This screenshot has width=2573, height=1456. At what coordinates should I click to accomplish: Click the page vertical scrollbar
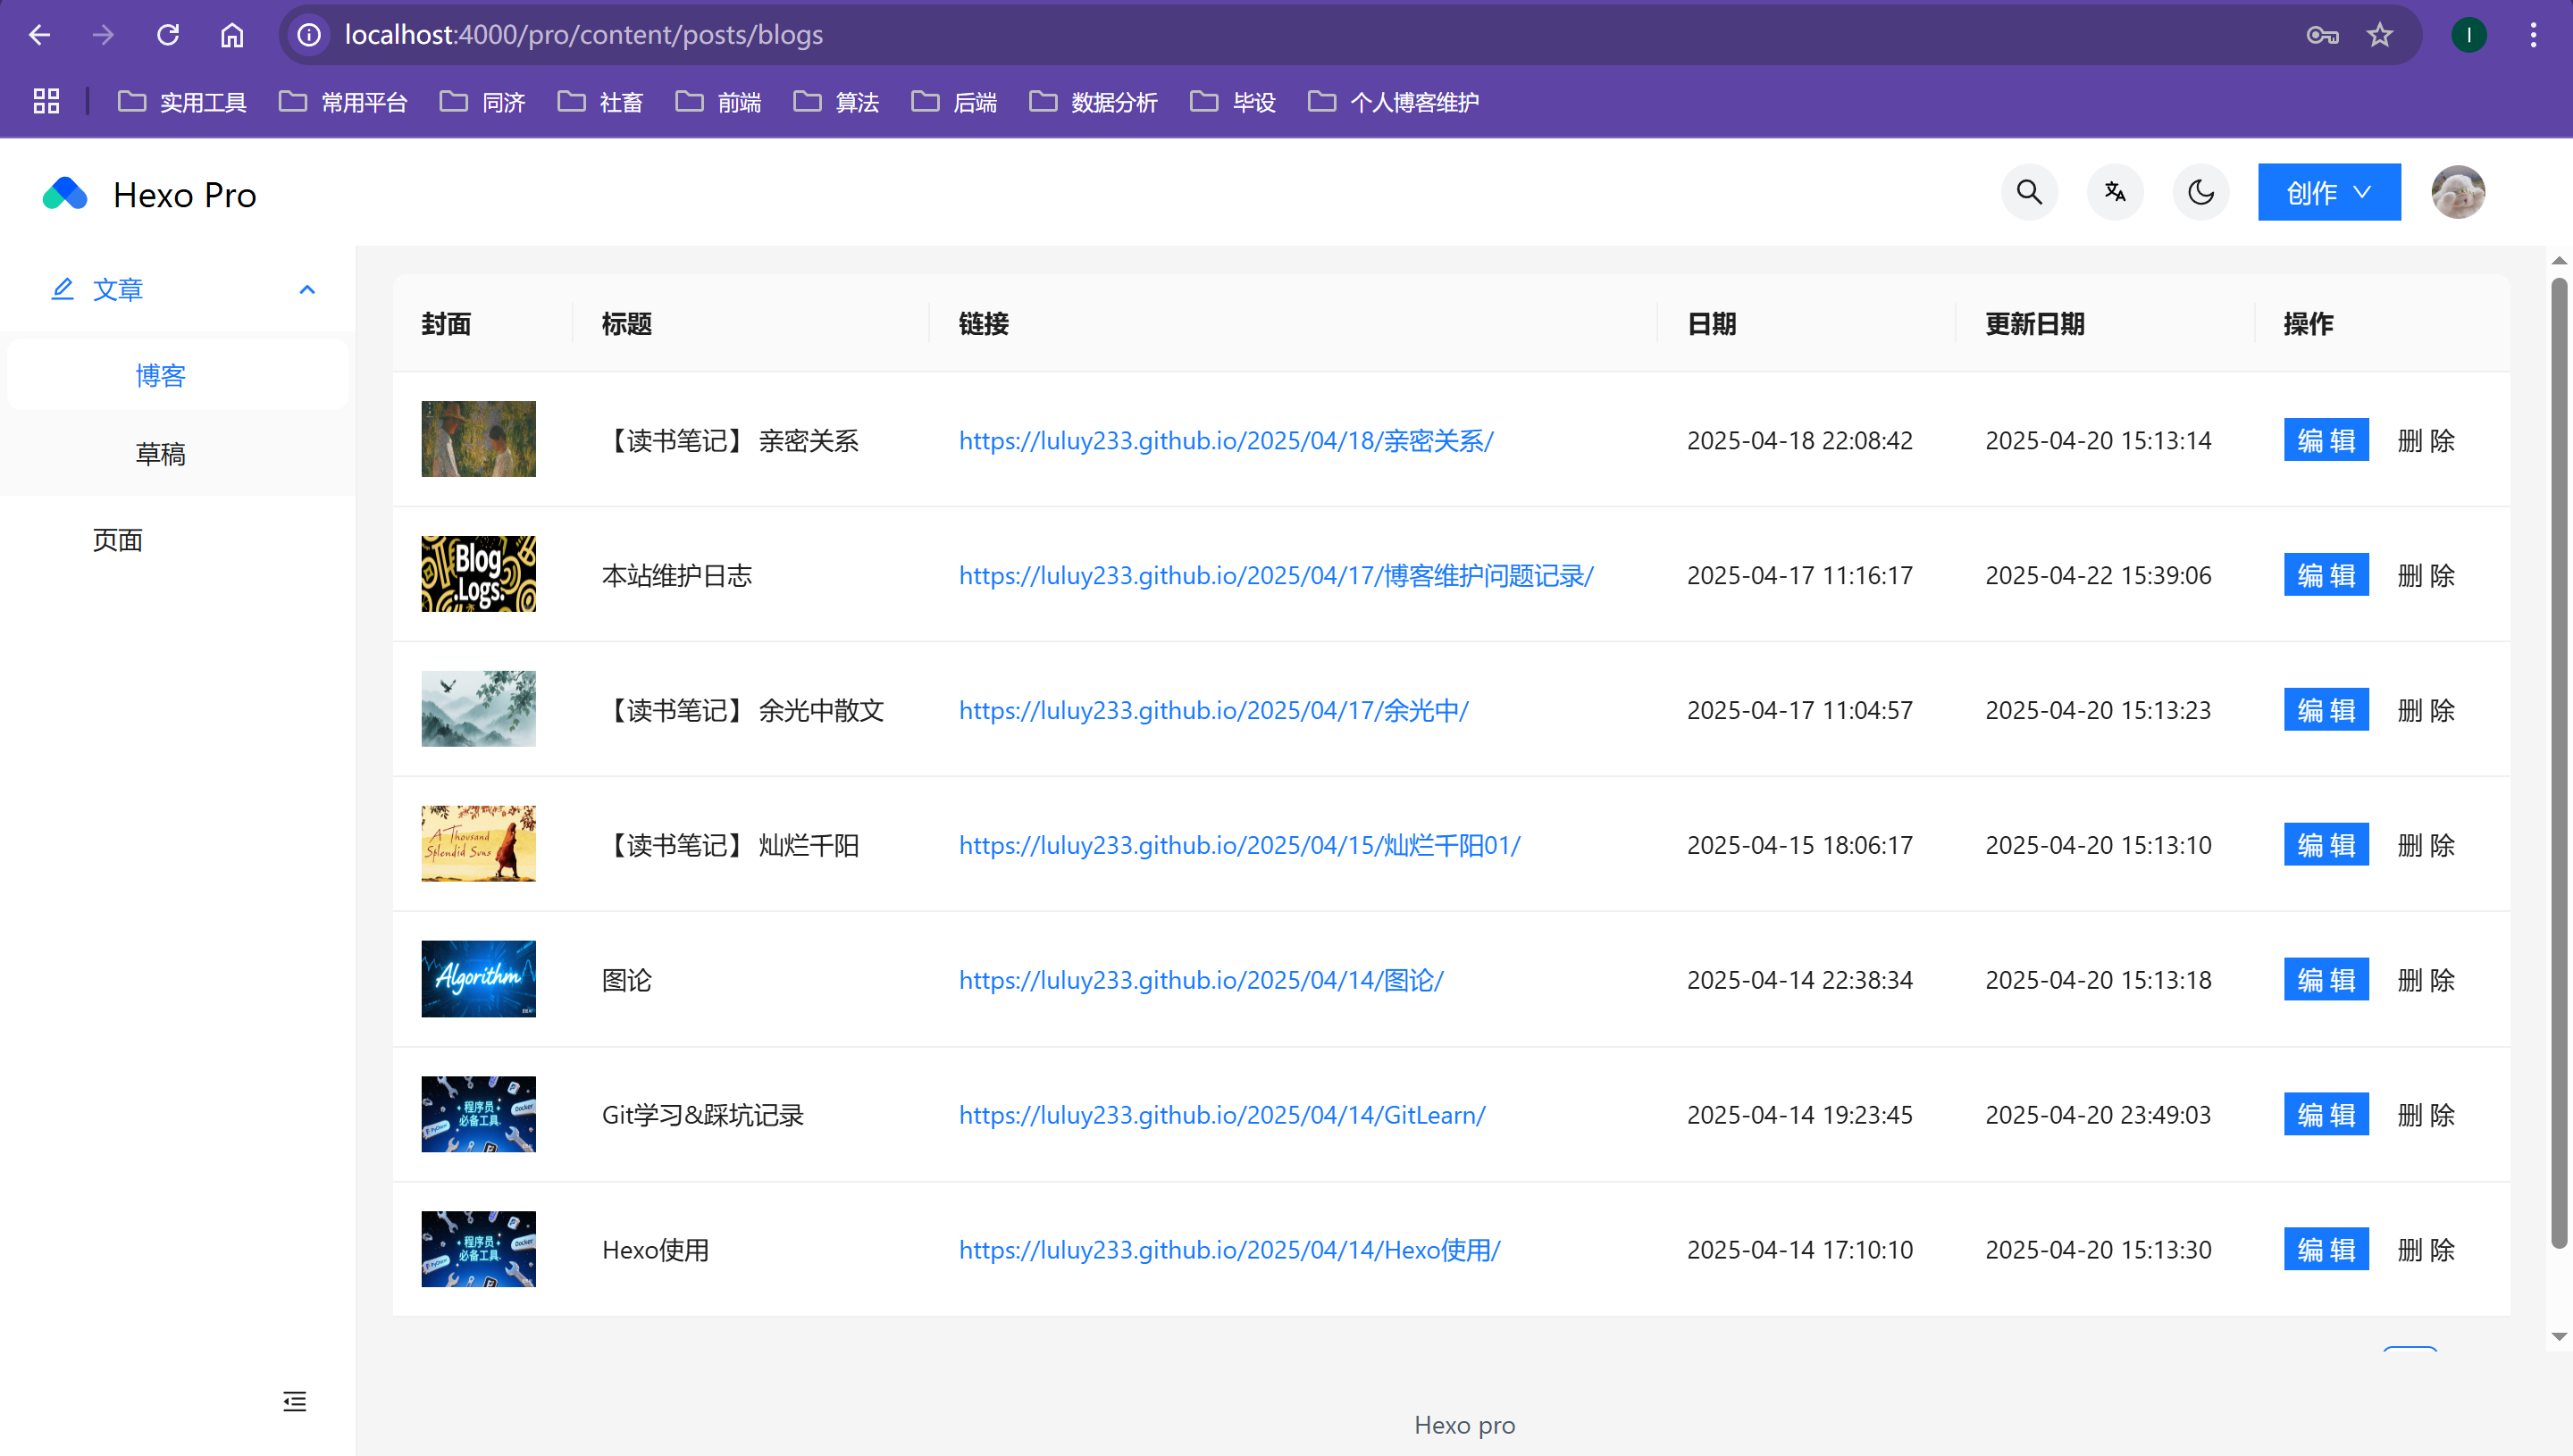pos(2558,760)
